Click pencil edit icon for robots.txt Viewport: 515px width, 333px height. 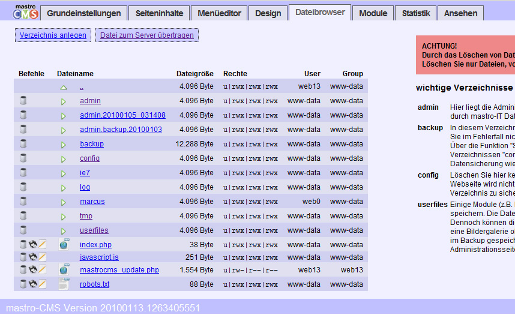pos(43,284)
